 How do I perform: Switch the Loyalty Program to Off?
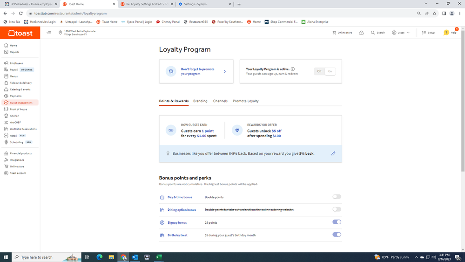(x=319, y=71)
